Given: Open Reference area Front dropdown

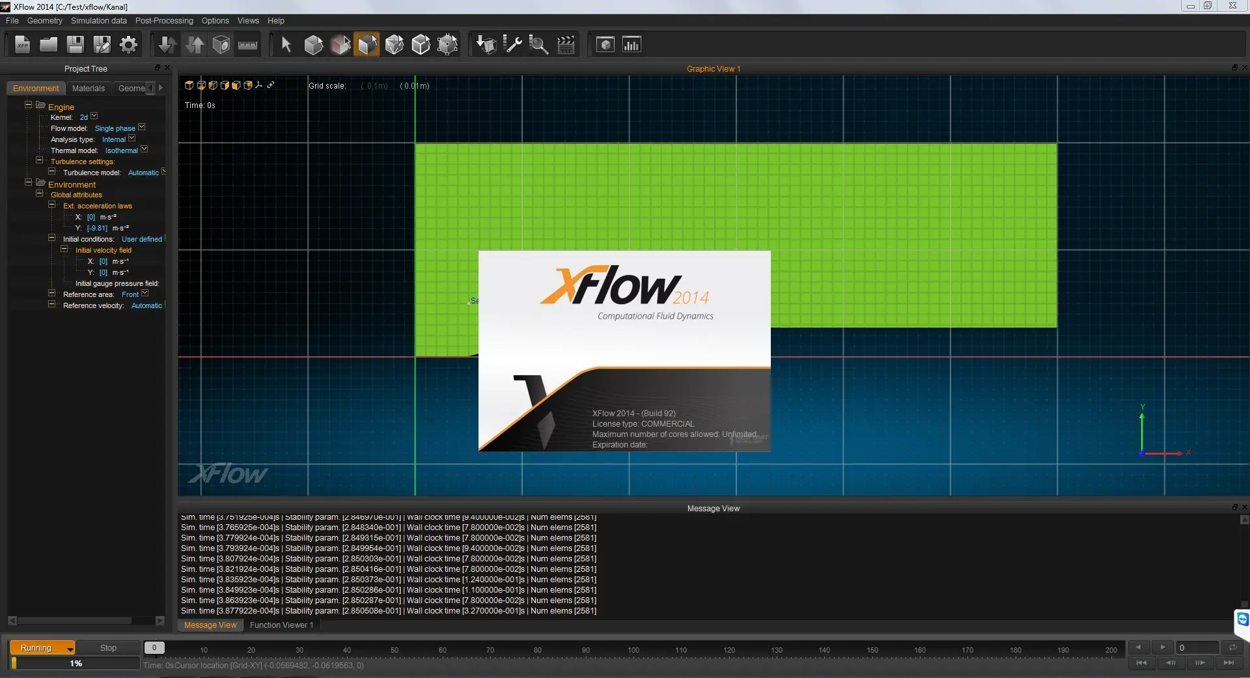Looking at the screenshot, I should coord(145,294).
